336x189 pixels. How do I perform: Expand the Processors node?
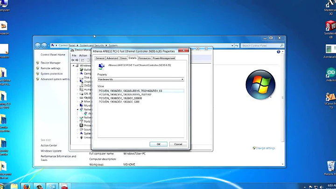pos(77,125)
